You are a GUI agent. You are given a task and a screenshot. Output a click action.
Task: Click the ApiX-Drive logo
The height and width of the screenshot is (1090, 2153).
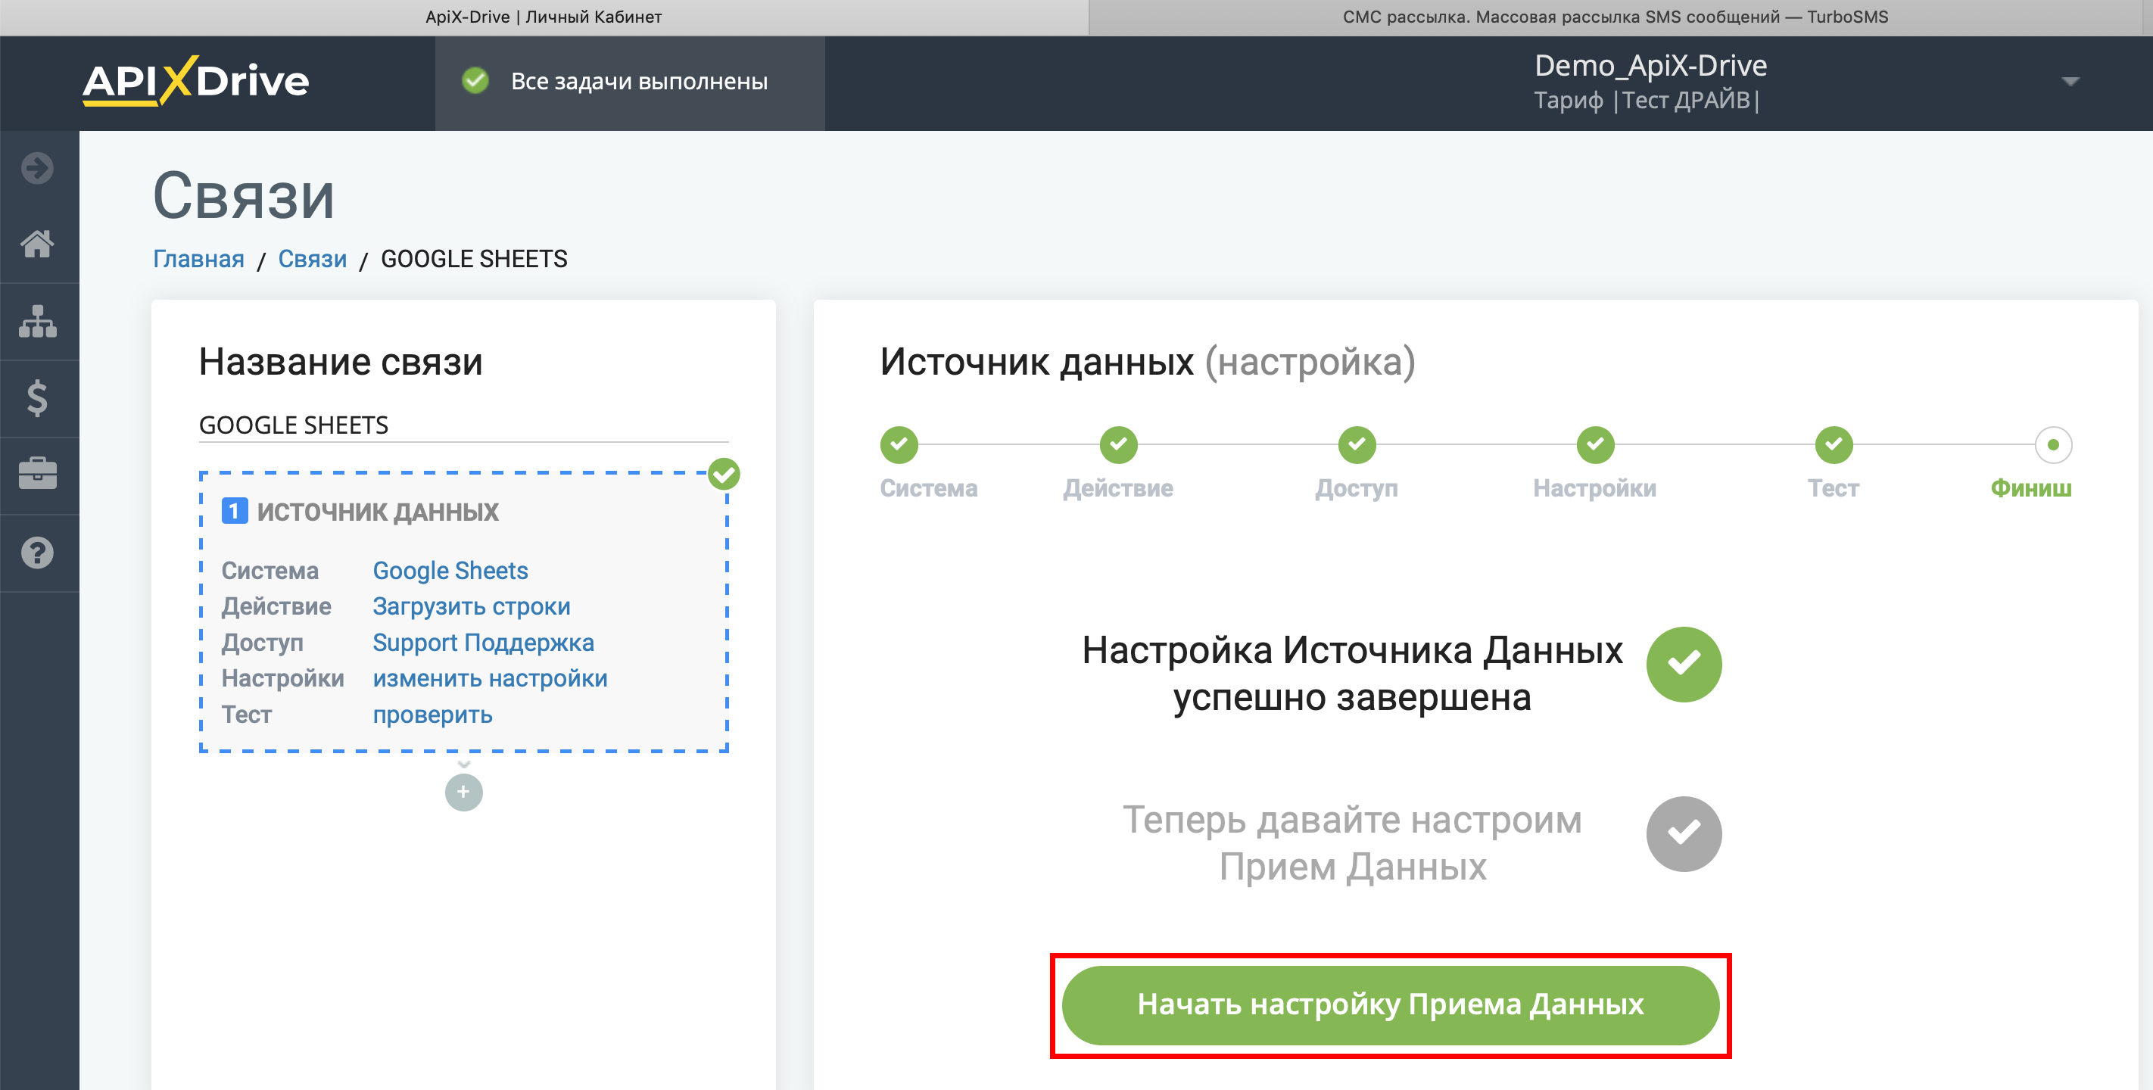(x=195, y=82)
